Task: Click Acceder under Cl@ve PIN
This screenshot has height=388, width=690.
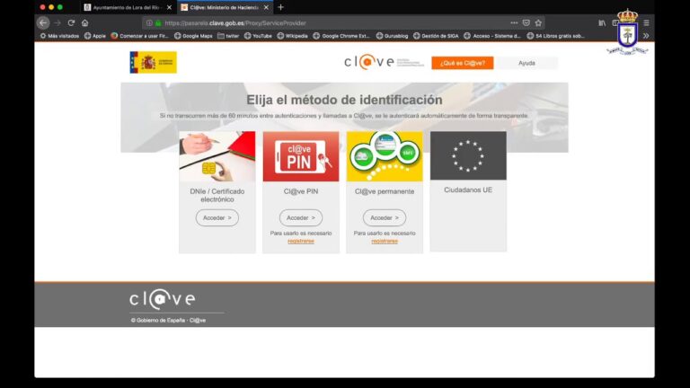Action: click(x=301, y=217)
